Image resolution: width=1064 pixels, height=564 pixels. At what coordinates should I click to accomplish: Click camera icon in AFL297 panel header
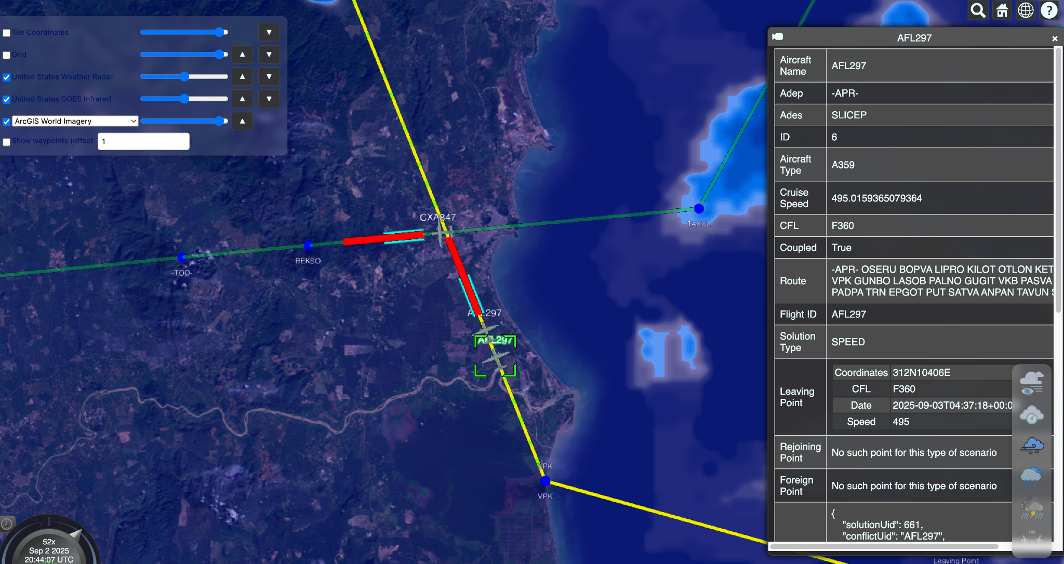[777, 37]
